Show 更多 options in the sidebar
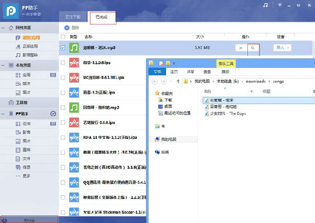The height and width of the screenshot is (223, 315). pos(26,176)
